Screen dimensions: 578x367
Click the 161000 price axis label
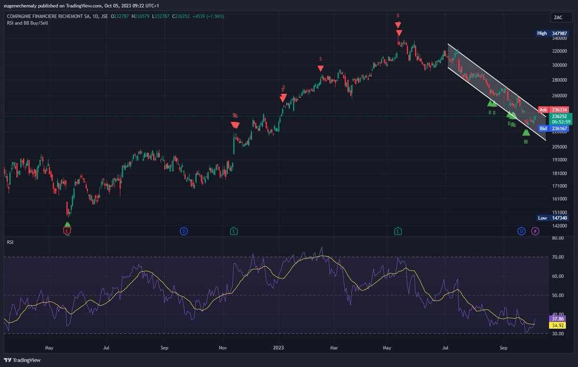coord(560,198)
